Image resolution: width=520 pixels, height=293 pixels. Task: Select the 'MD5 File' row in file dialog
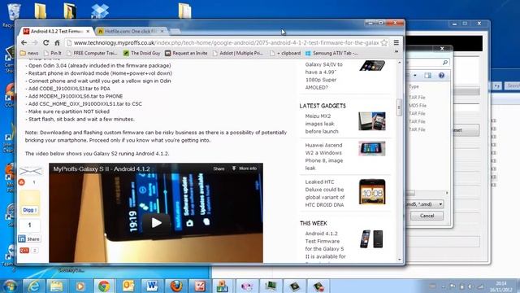point(417,105)
